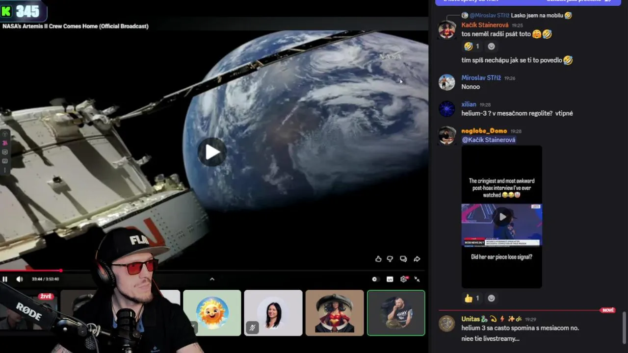Click the fourth square icon in floating sidebar
The width and height of the screenshot is (628, 353).
point(5,161)
